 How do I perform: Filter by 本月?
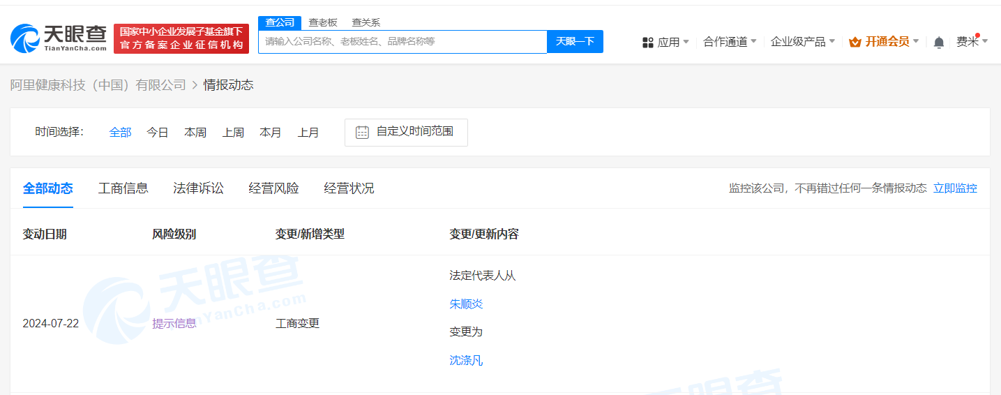[x=271, y=132]
